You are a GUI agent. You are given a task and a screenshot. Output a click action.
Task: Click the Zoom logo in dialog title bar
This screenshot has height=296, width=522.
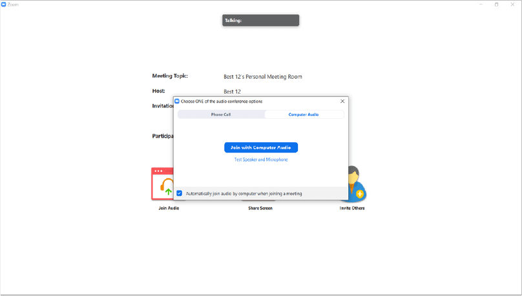[177, 101]
